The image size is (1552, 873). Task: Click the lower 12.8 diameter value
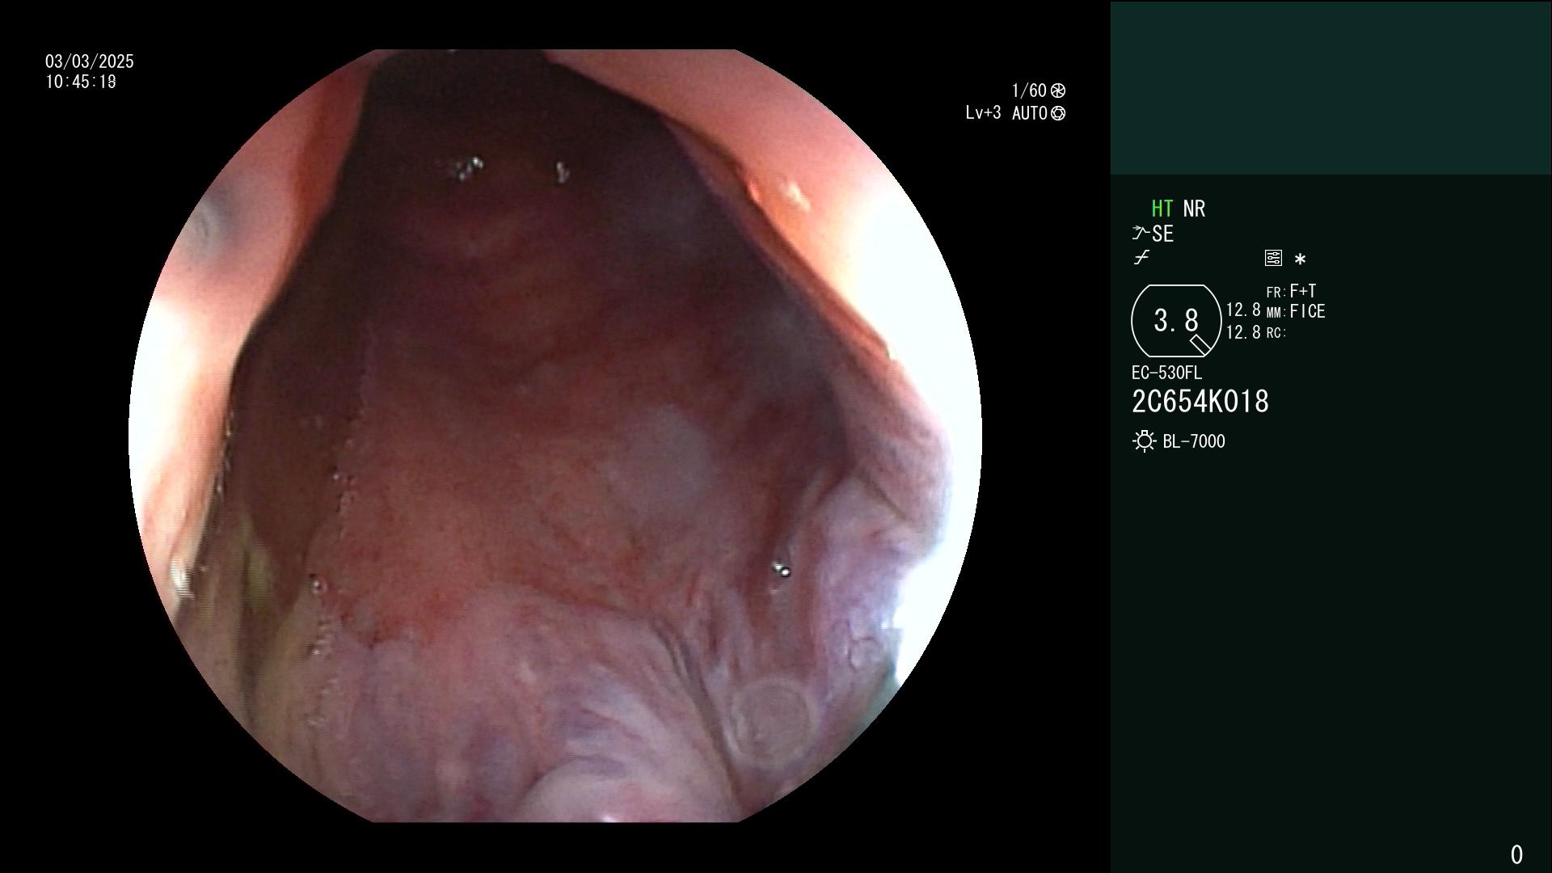pos(1243,332)
